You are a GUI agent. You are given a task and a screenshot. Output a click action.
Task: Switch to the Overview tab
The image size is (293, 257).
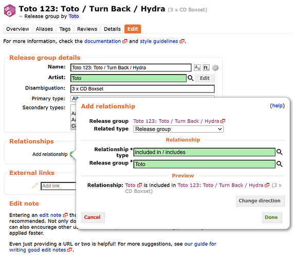[x=17, y=29]
